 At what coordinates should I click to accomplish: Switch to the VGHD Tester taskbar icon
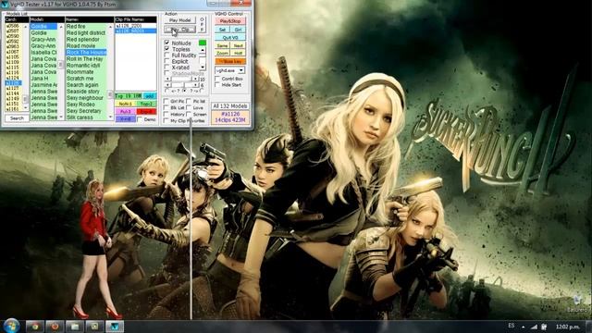tap(115, 327)
